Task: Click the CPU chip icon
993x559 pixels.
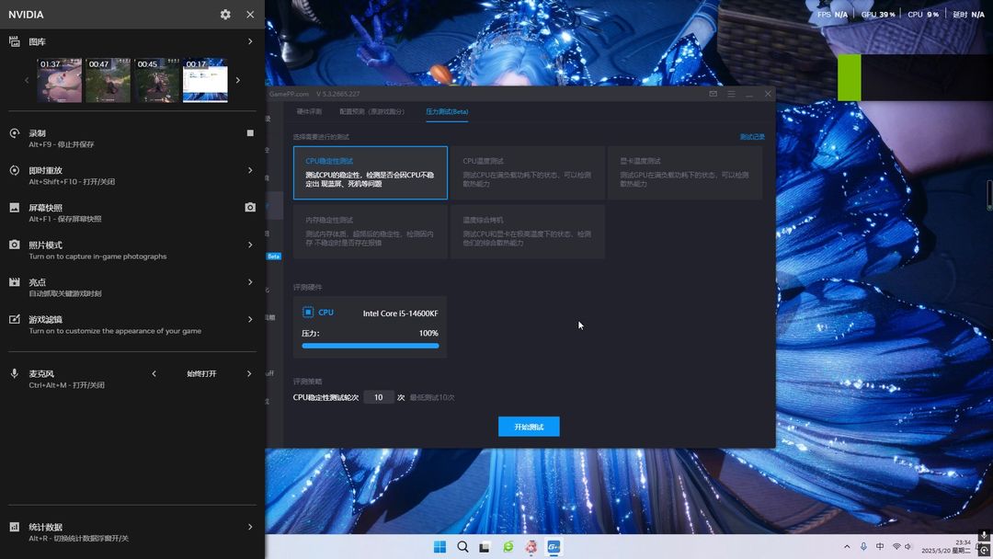Action: point(308,312)
